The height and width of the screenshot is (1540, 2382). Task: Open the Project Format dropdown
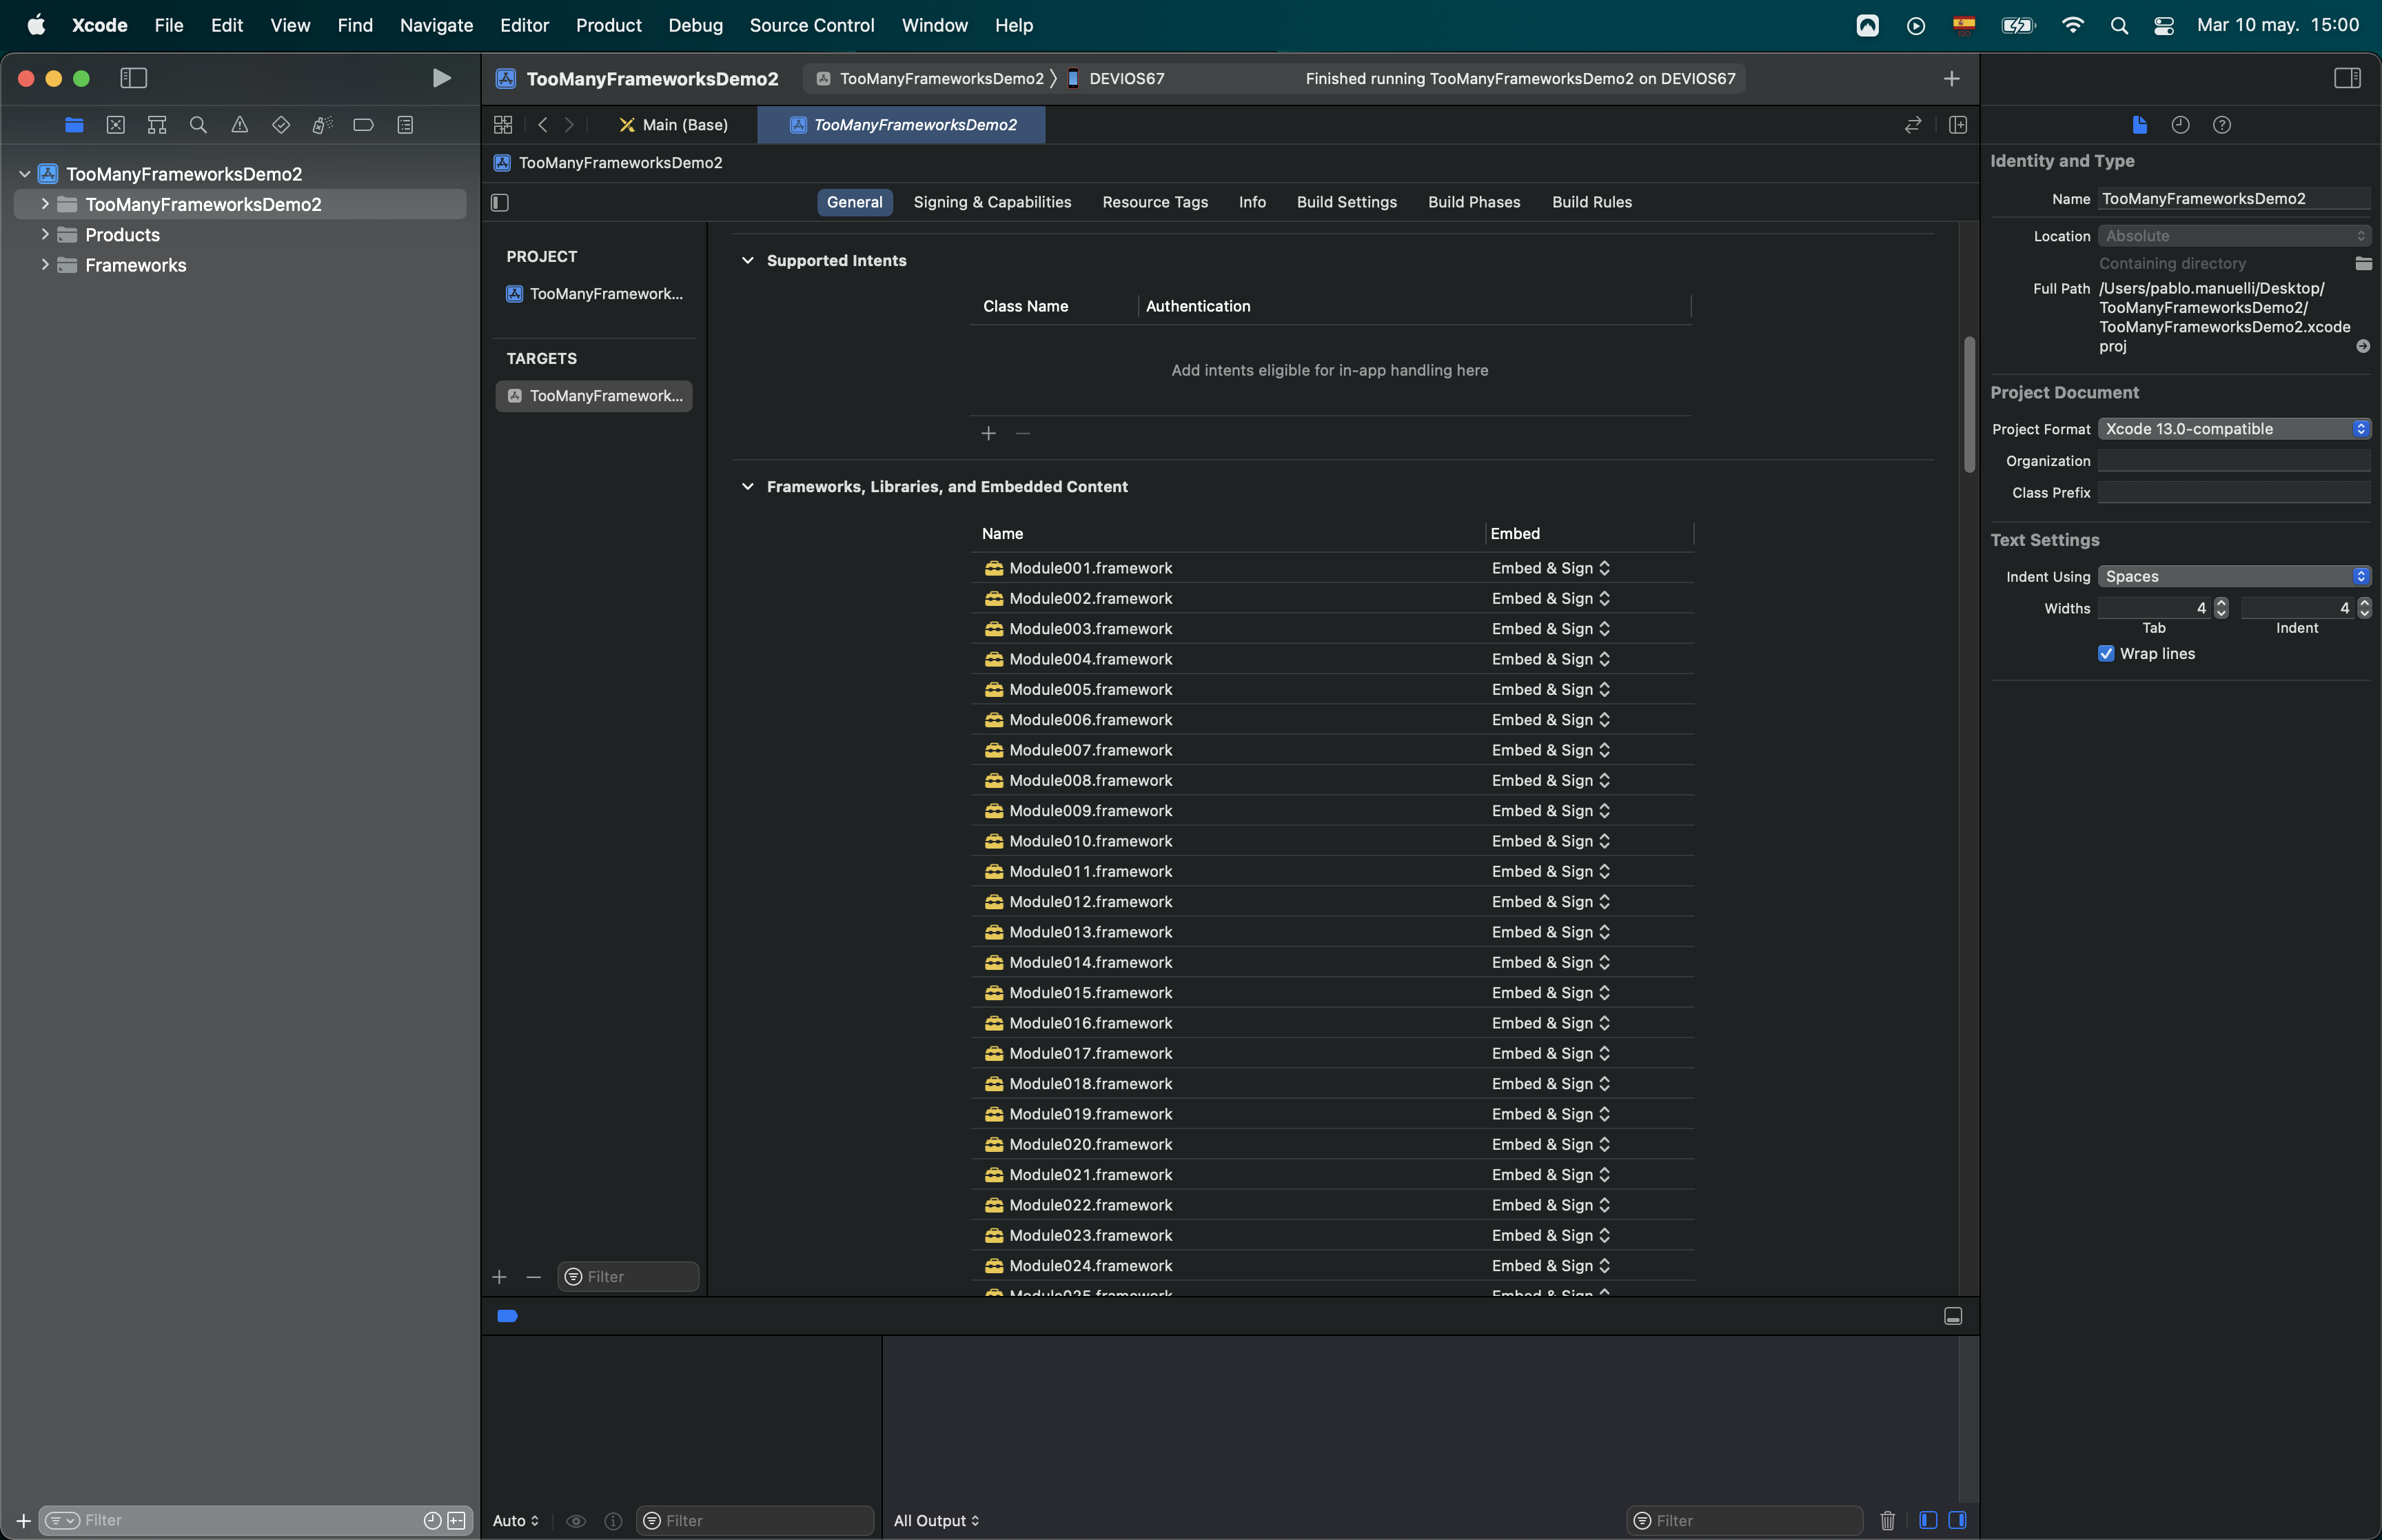[x=2234, y=429]
